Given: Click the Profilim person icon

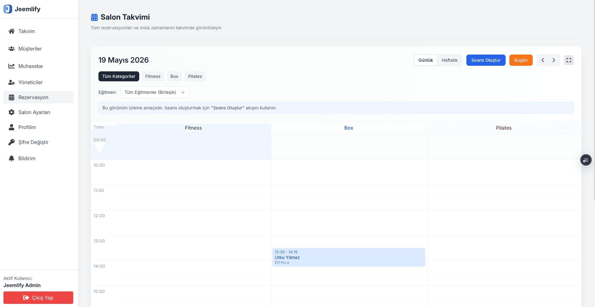Looking at the screenshot, I should click(x=12, y=127).
